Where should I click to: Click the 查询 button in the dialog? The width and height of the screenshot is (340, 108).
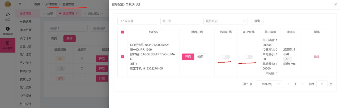click(257, 21)
